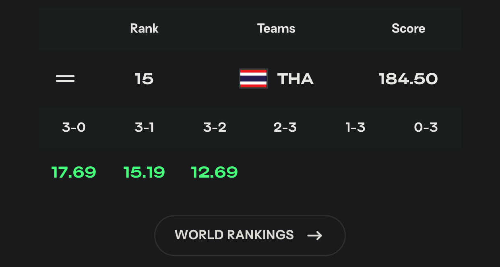Click the 17.69 points value

coord(74,172)
